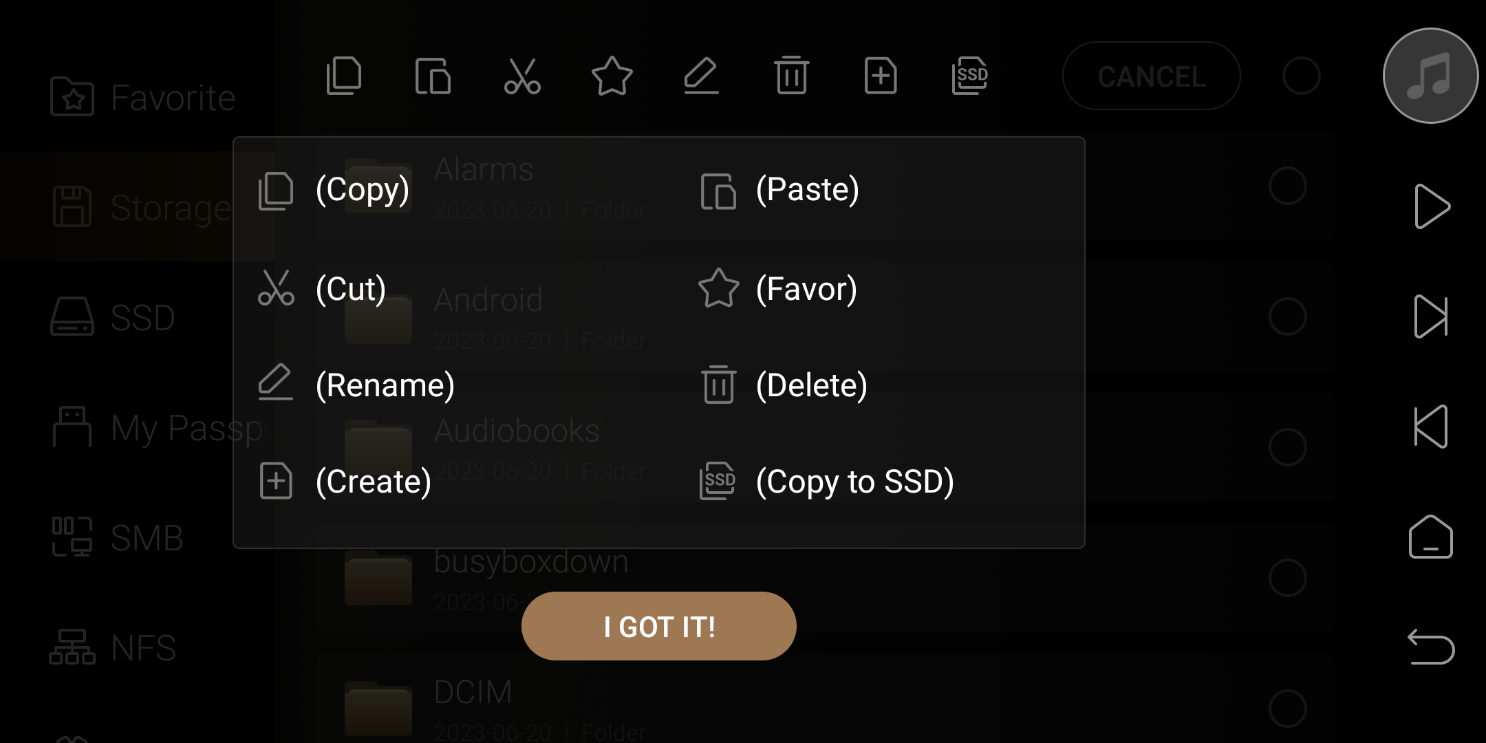Click the star Favorite toolbar icon
Viewport: 1486px width, 743px height.
pos(612,76)
